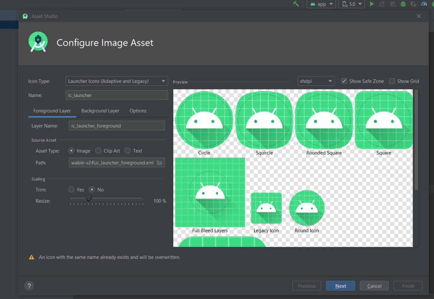Click the preview panel vertical scrollbar
This screenshot has width=434, height=299.
tap(416, 140)
